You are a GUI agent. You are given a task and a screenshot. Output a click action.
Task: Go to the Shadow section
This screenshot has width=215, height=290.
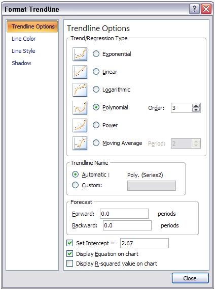coord(21,63)
